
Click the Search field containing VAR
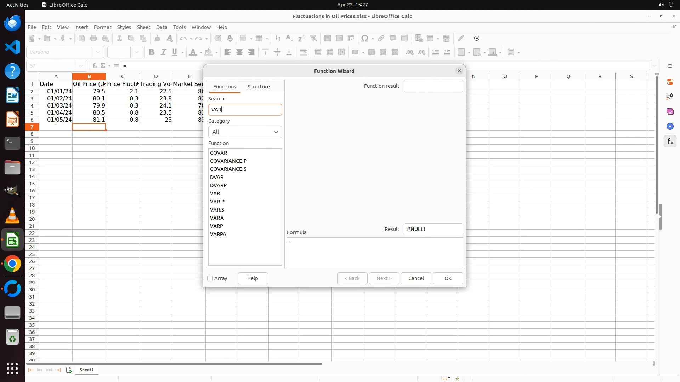pos(245,110)
